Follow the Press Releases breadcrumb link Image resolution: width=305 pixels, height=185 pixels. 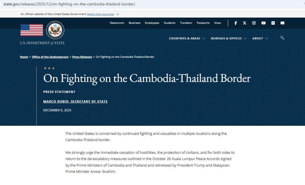click(82, 57)
